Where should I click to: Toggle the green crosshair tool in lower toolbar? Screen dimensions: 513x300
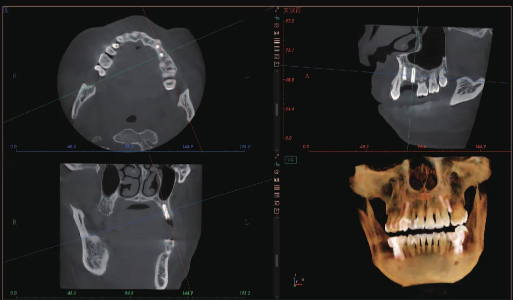pyautogui.click(x=277, y=164)
